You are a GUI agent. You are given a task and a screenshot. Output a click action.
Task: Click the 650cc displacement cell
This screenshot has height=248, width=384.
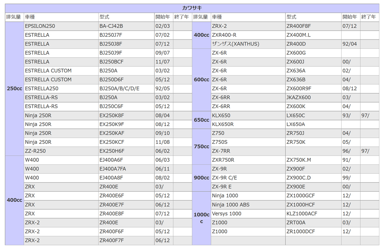201,120
